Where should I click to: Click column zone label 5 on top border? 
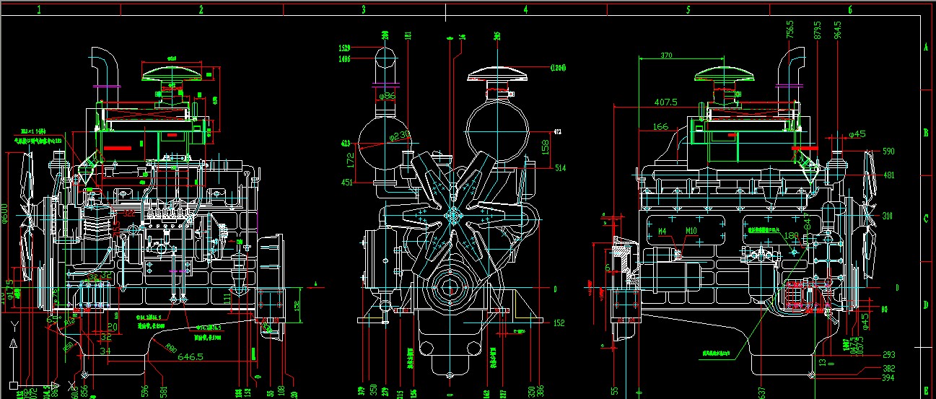(x=688, y=10)
